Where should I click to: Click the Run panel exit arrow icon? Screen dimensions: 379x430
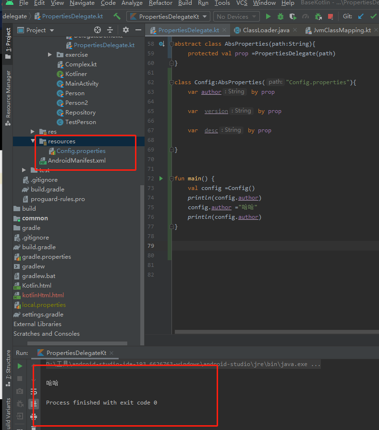pos(20,416)
